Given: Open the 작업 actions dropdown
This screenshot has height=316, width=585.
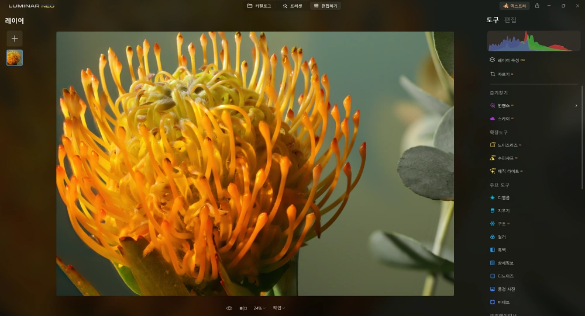Looking at the screenshot, I should (x=278, y=308).
